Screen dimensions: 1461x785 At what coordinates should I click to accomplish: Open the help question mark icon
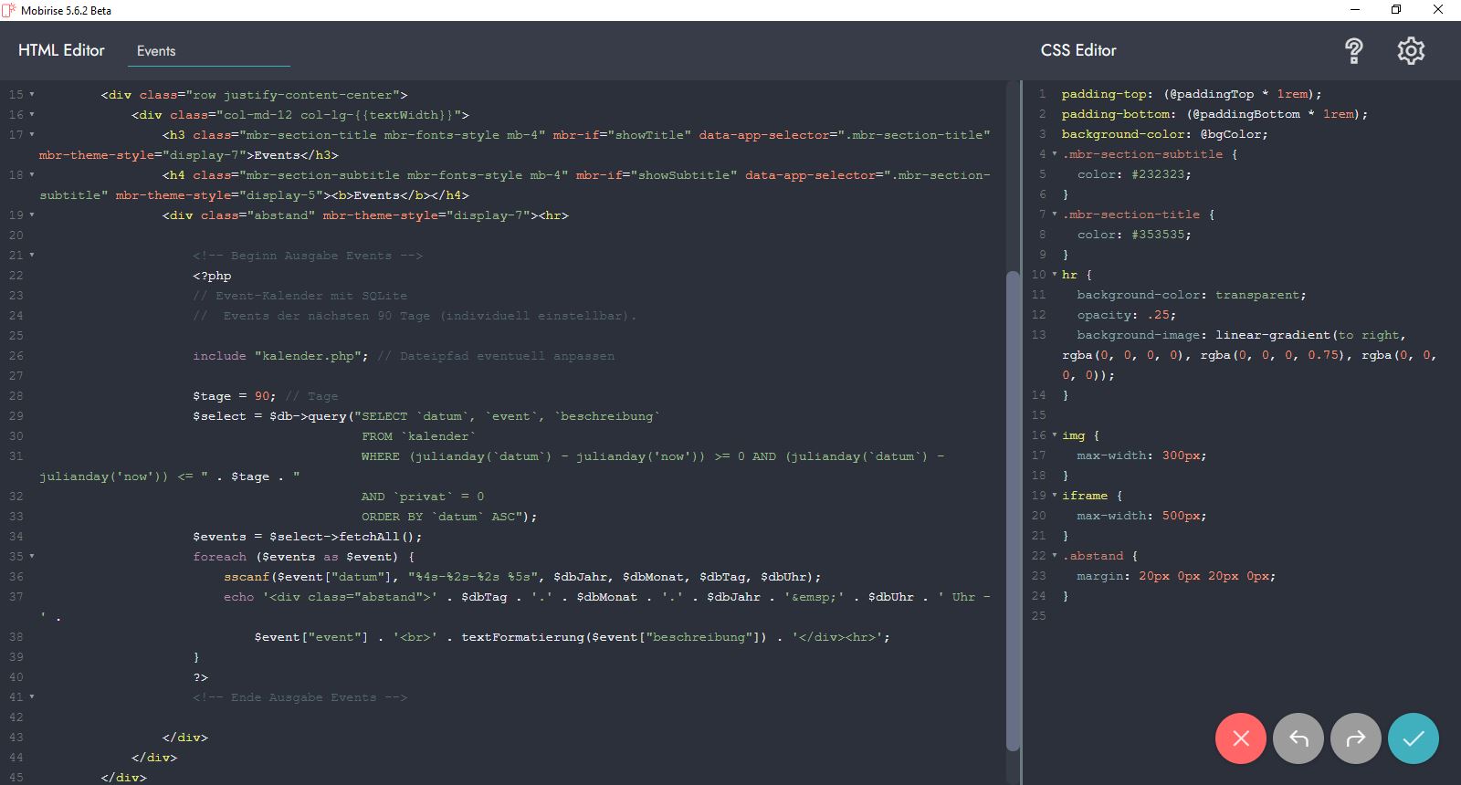pos(1354,51)
